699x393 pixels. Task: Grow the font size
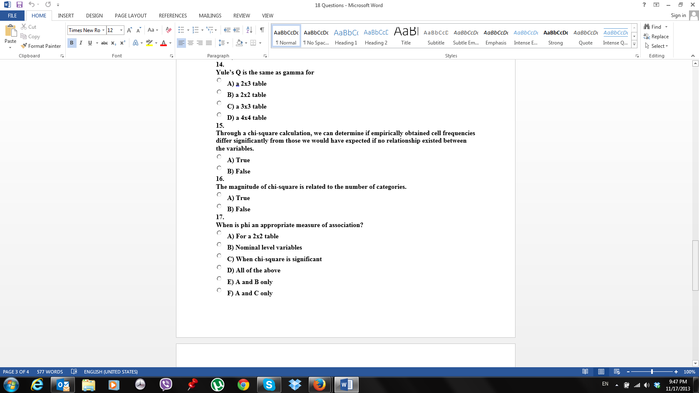(x=129, y=30)
